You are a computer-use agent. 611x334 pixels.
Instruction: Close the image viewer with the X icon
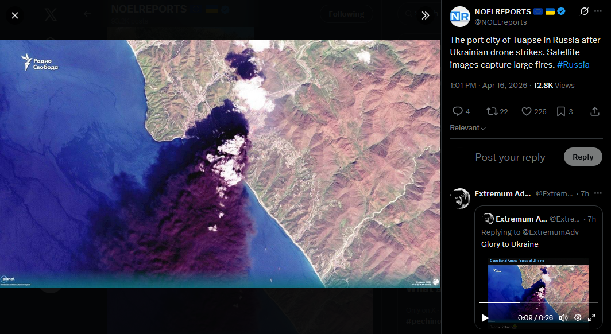point(15,15)
